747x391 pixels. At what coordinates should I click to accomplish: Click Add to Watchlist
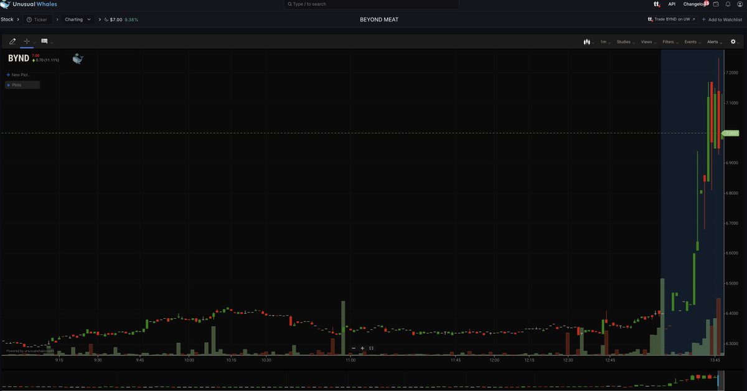(x=722, y=19)
